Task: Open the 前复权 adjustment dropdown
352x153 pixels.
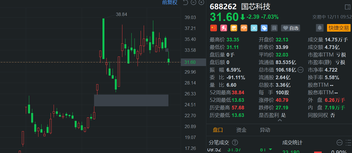Action: [170, 3]
